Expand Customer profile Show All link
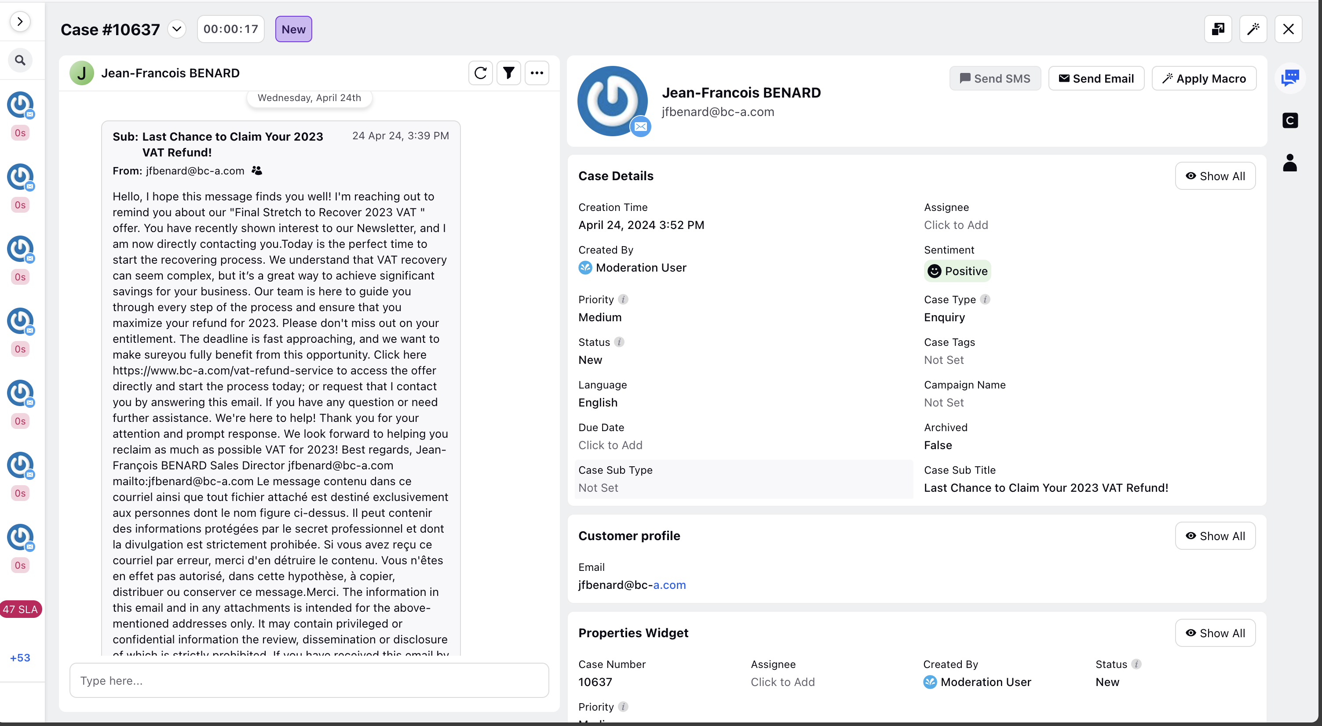The width and height of the screenshot is (1322, 726). 1215,536
